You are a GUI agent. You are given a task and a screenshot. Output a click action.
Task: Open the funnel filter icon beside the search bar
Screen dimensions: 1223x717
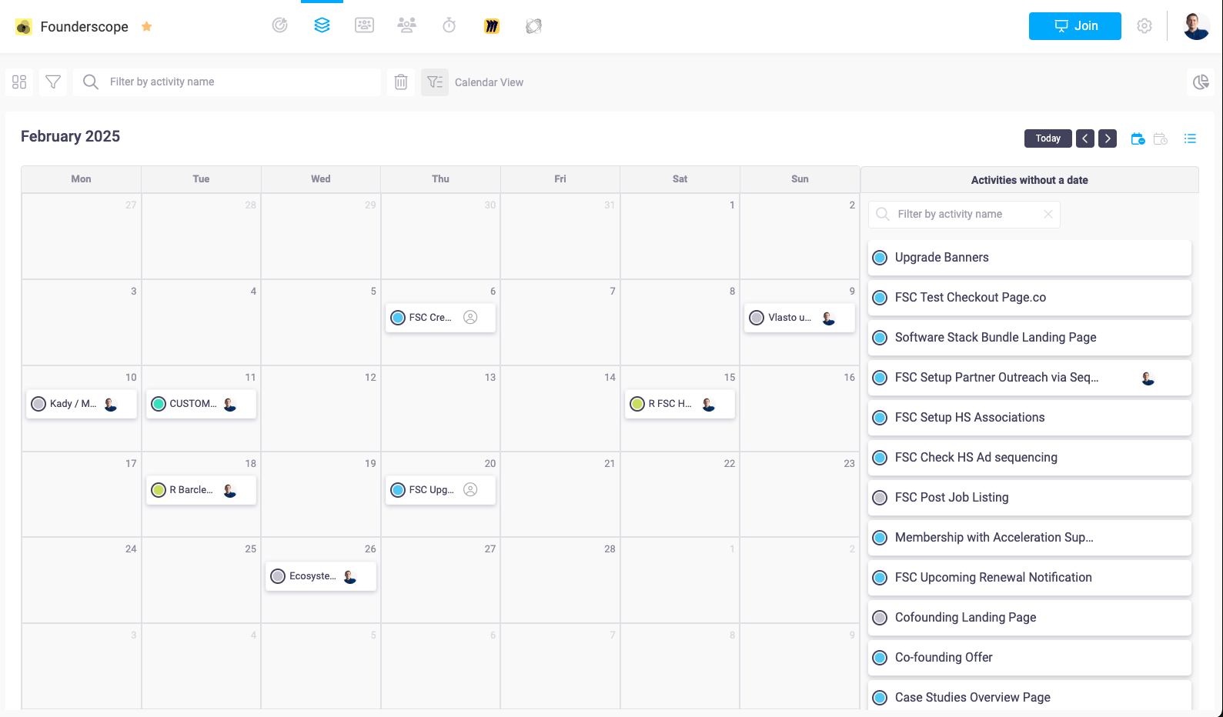[x=53, y=82]
